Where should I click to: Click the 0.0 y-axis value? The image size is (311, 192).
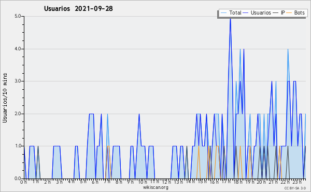(18, 179)
